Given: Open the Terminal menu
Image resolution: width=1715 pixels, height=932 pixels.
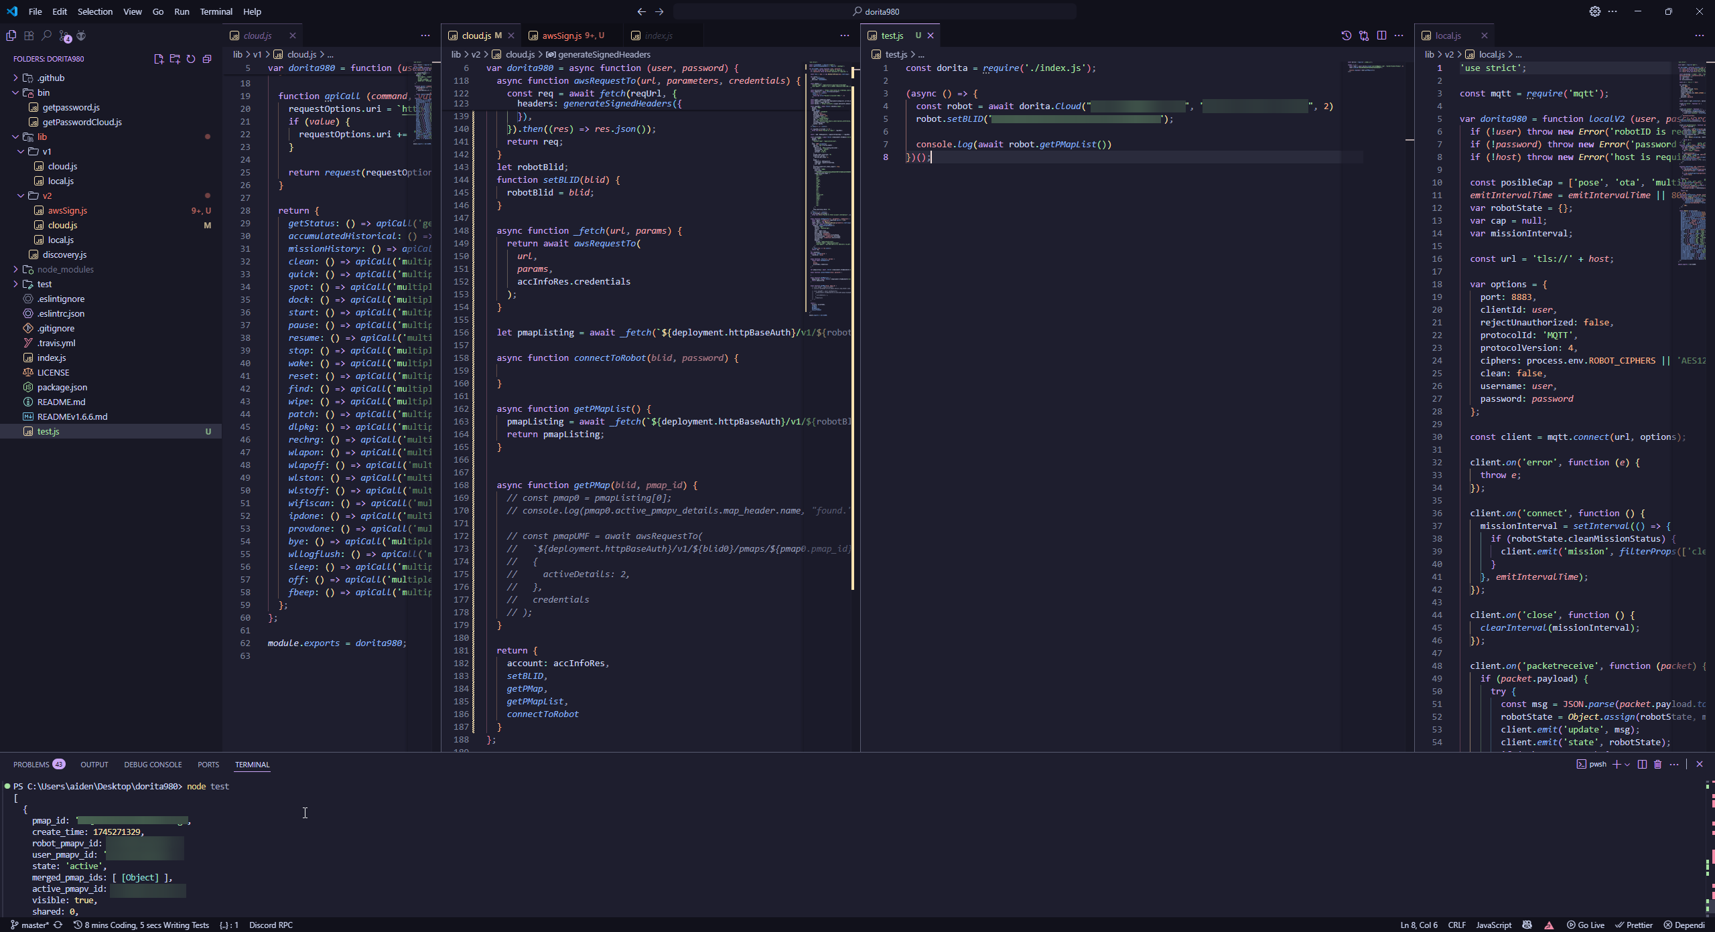Looking at the screenshot, I should (x=216, y=11).
